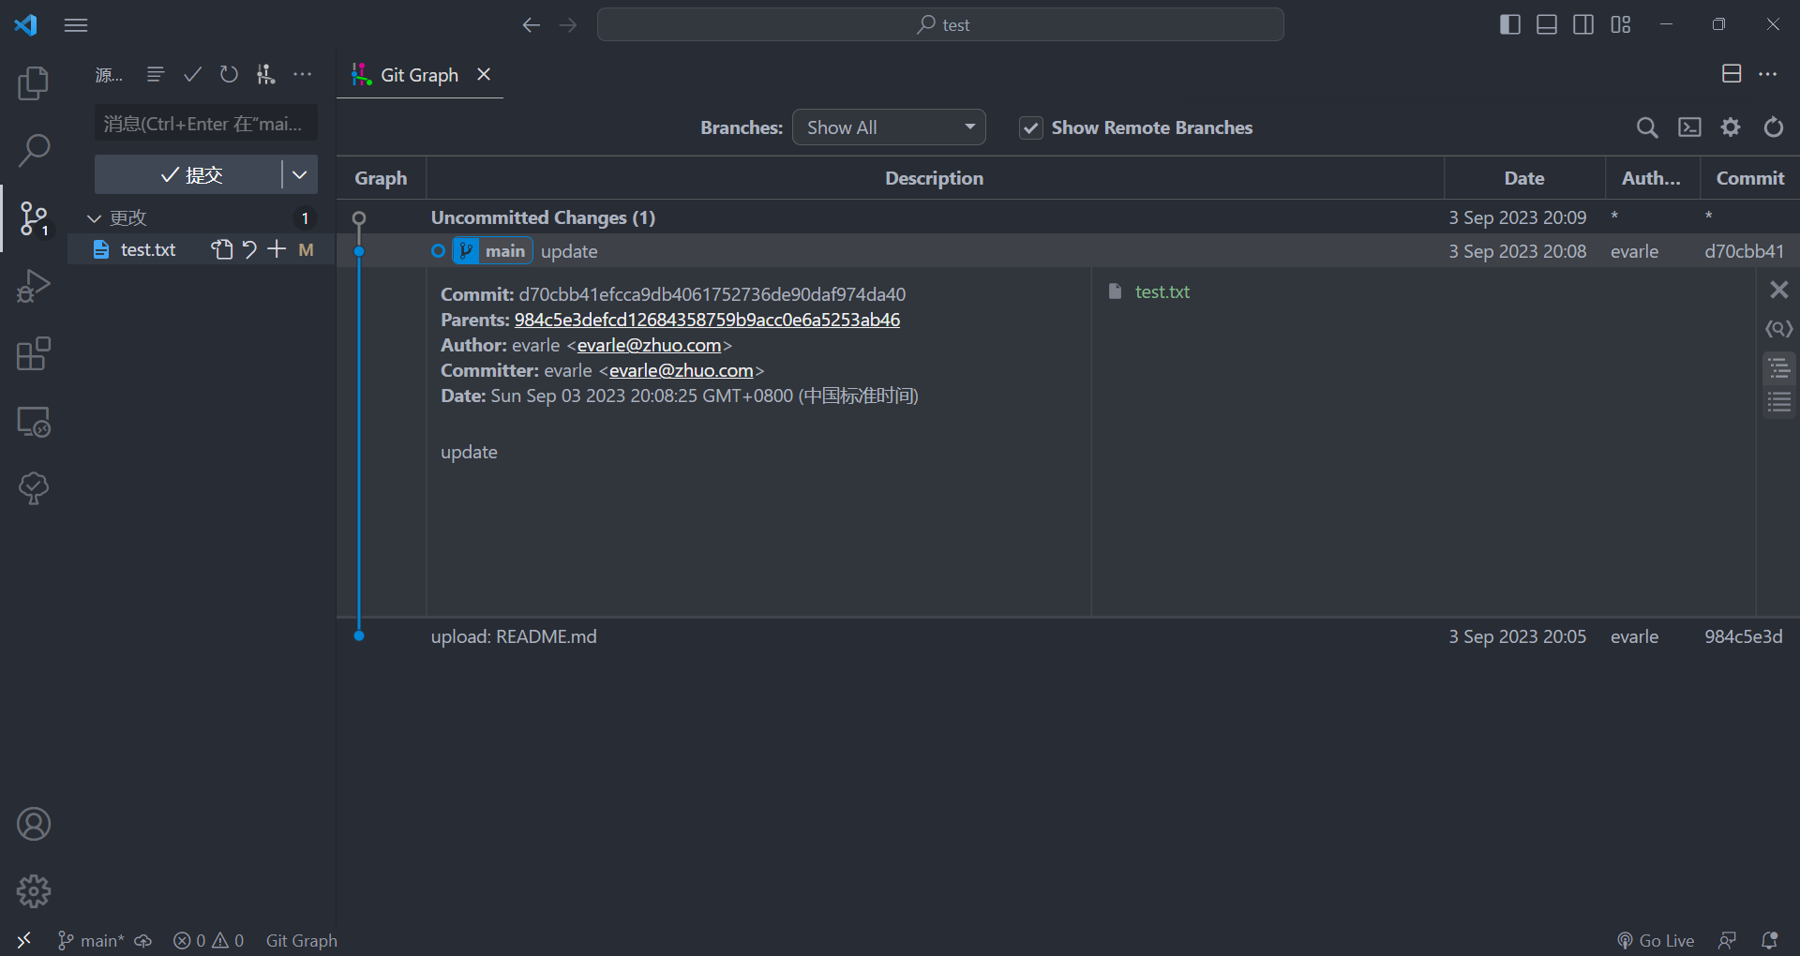Switch commit files to tree view
The width and height of the screenshot is (1800, 956).
click(1778, 368)
